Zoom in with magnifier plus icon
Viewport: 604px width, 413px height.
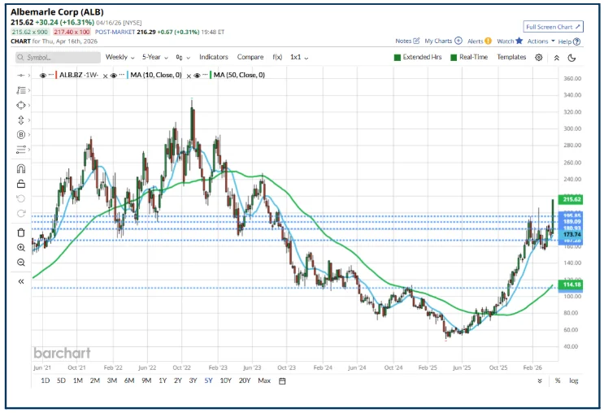pos(21,248)
